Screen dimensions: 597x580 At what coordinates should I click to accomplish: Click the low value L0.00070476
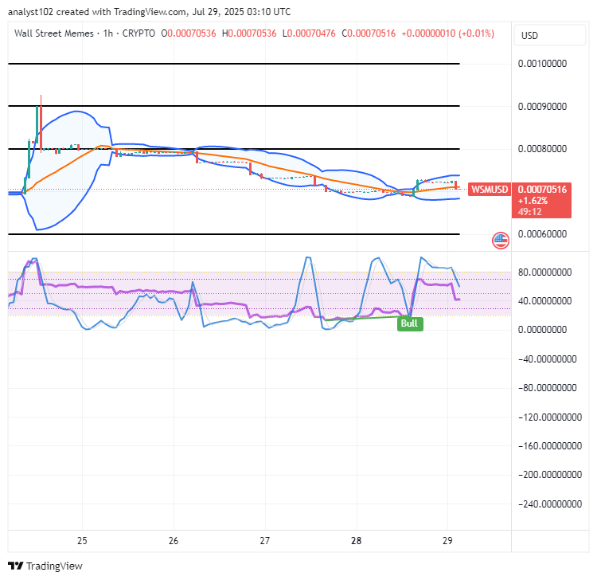[x=309, y=33]
